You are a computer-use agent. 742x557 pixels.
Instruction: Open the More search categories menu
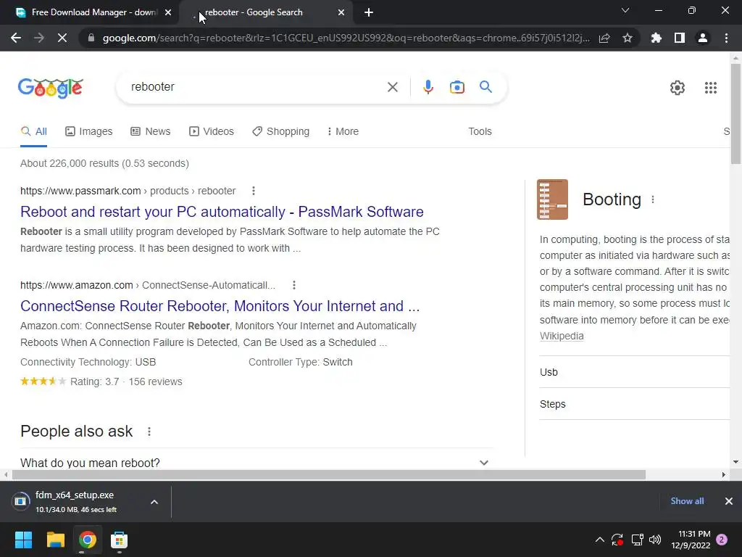343,131
